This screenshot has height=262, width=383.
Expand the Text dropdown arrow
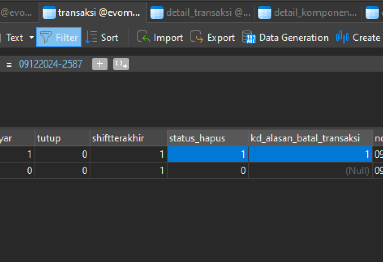tap(32, 38)
